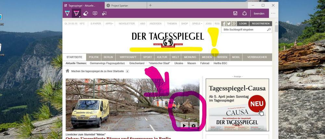
Task: Open topic Fahrrad
Action: [205, 63]
